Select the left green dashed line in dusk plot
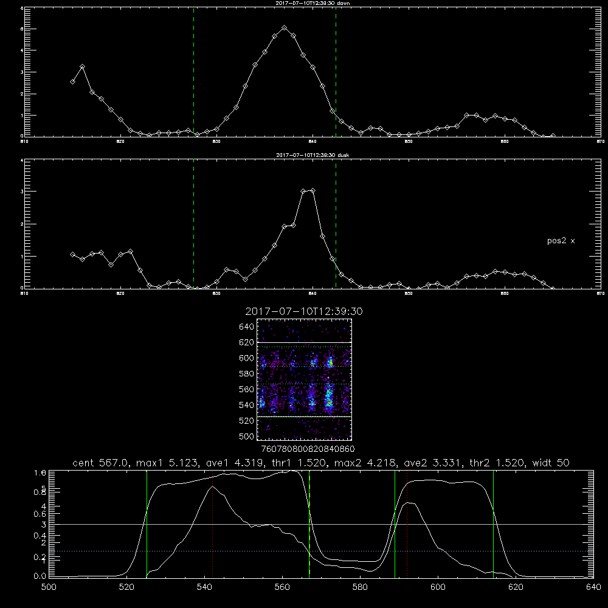This screenshot has width=608, height=608. point(193,224)
